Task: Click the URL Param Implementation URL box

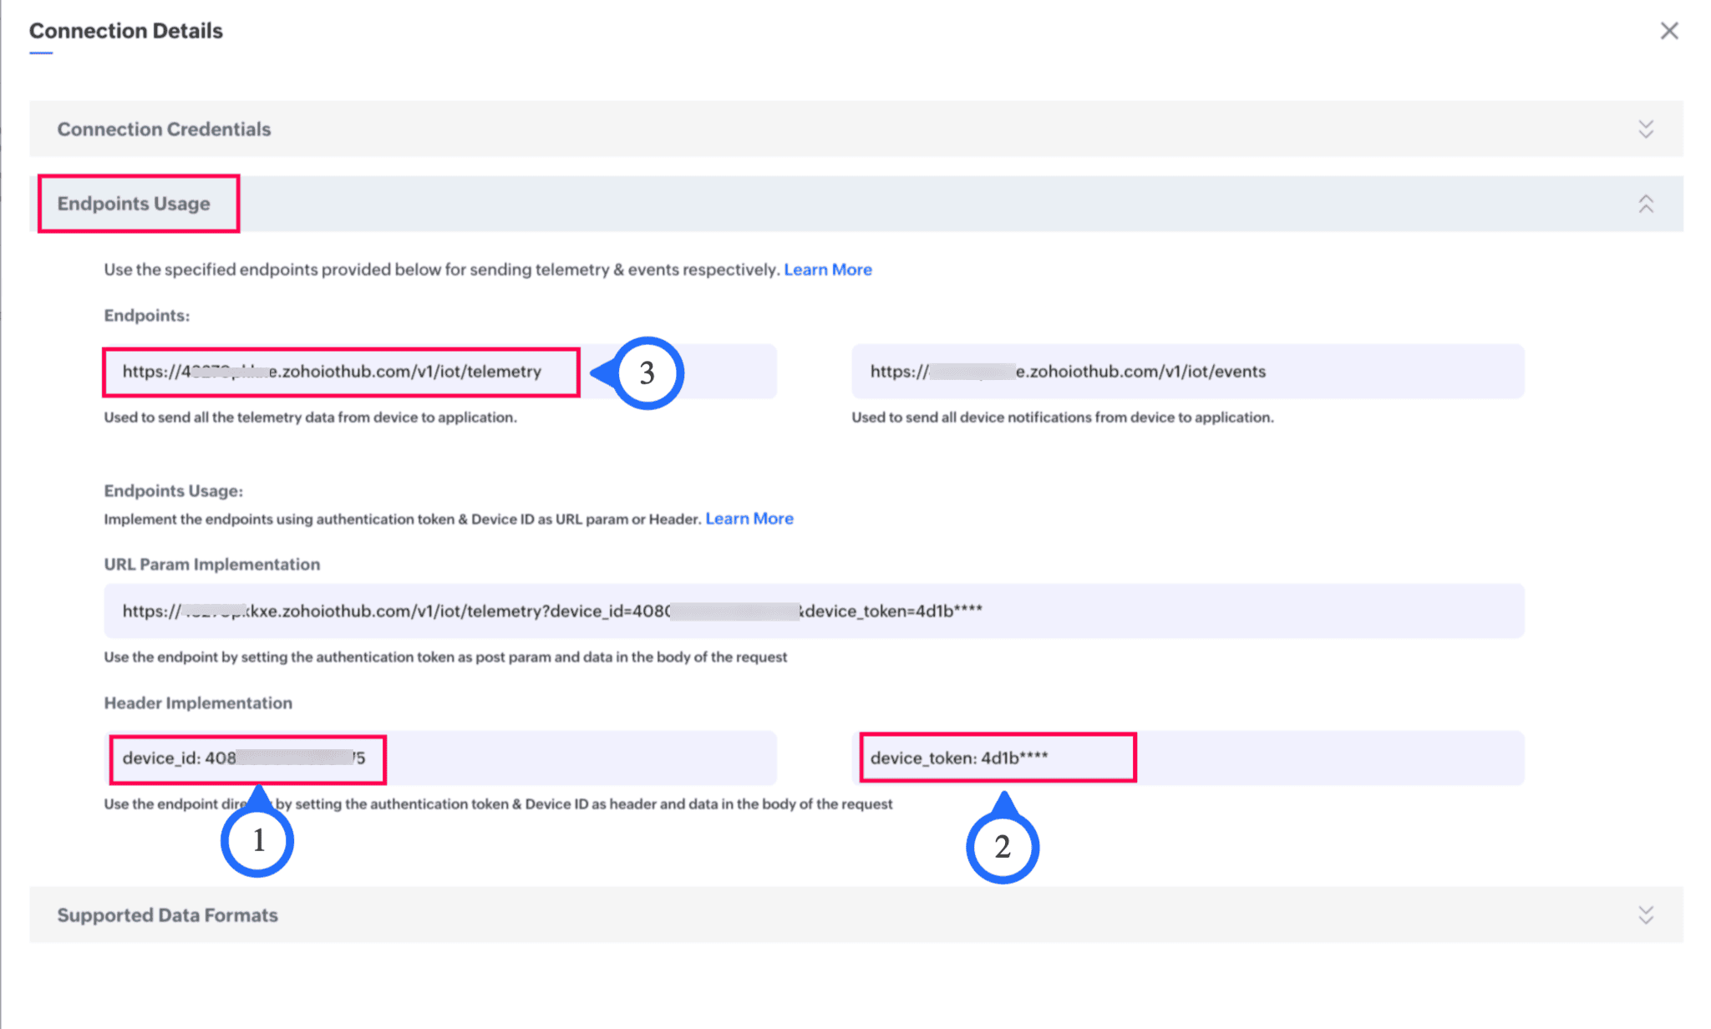Action: point(813,611)
